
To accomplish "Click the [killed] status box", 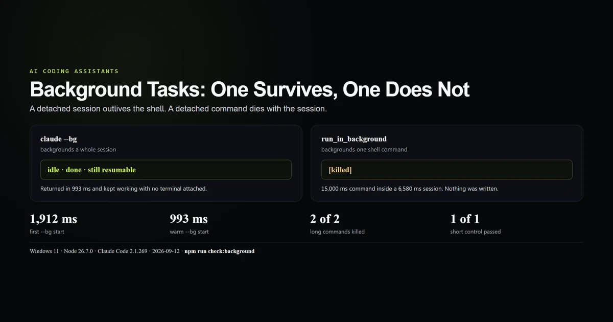I will tap(447, 170).
